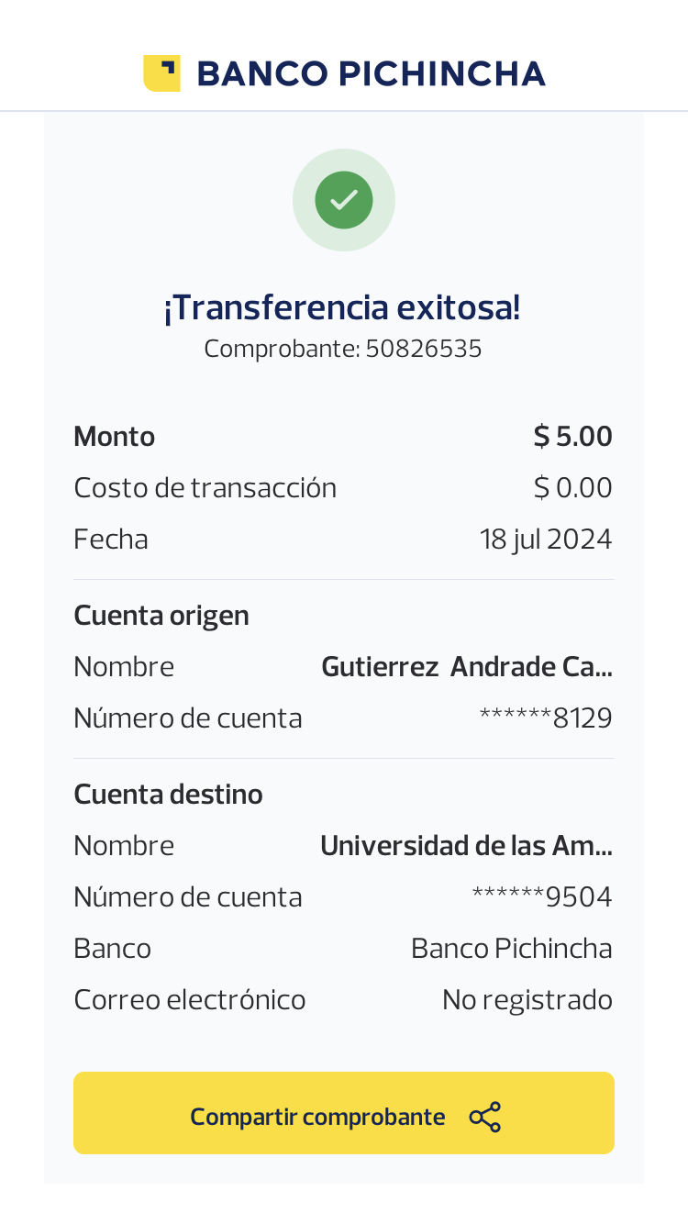Click the Cuenta destino section heading
The width and height of the screenshot is (688, 1224).
point(168,795)
